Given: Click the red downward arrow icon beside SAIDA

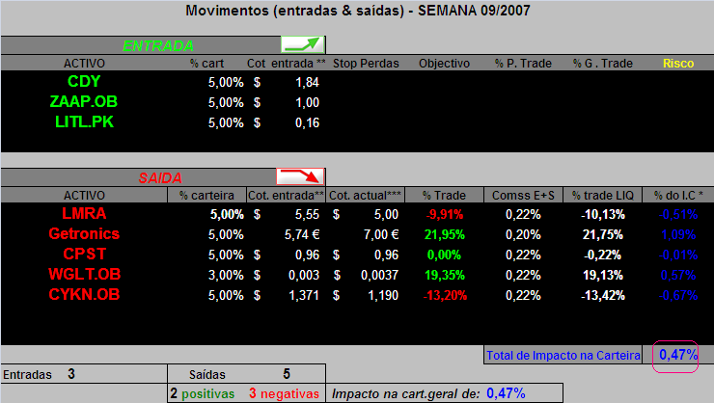Looking at the screenshot, I should coord(300,176).
